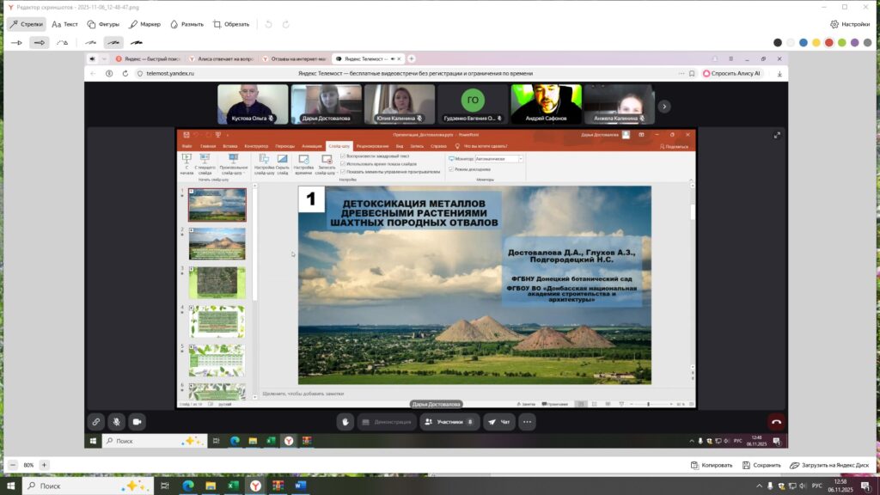Pick the blue color swatch
880x495 pixels.
(803, 42)
